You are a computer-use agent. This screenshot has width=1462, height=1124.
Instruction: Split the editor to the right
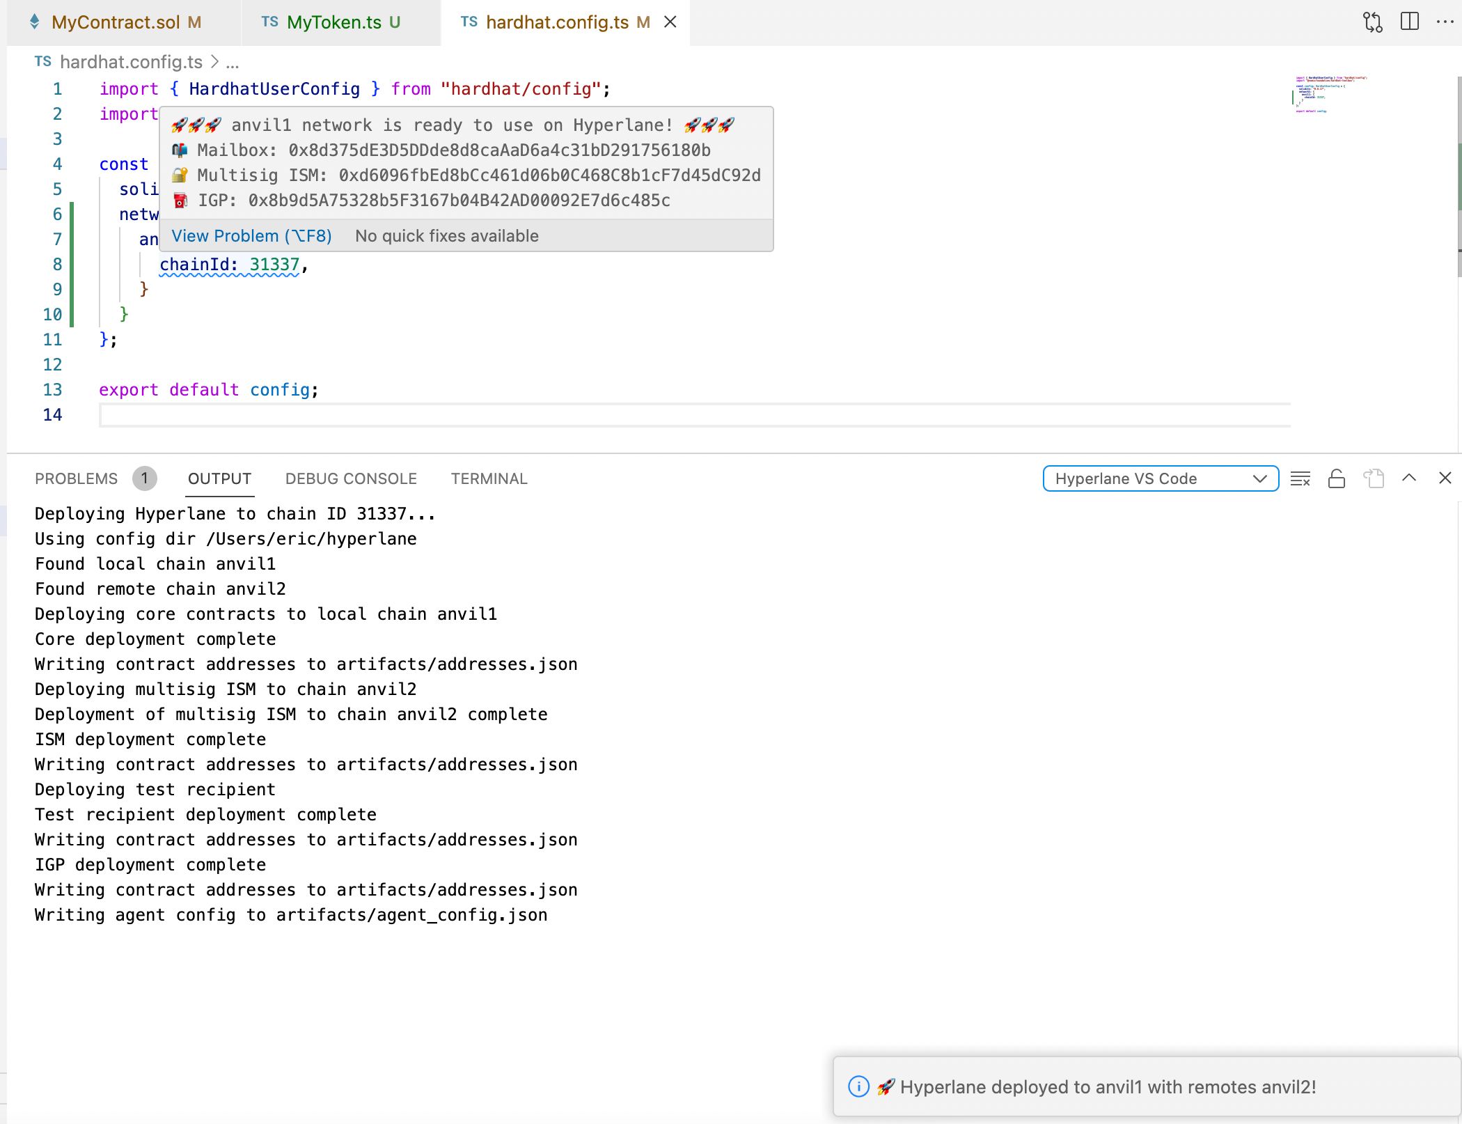(1410, 22)
